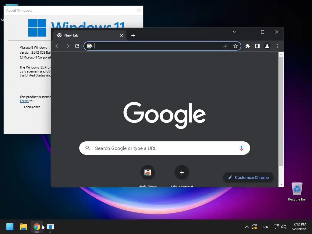This screenshot has height=234, width=312.
Task: Click the update sync tray icon
Action: coord(254,227)
